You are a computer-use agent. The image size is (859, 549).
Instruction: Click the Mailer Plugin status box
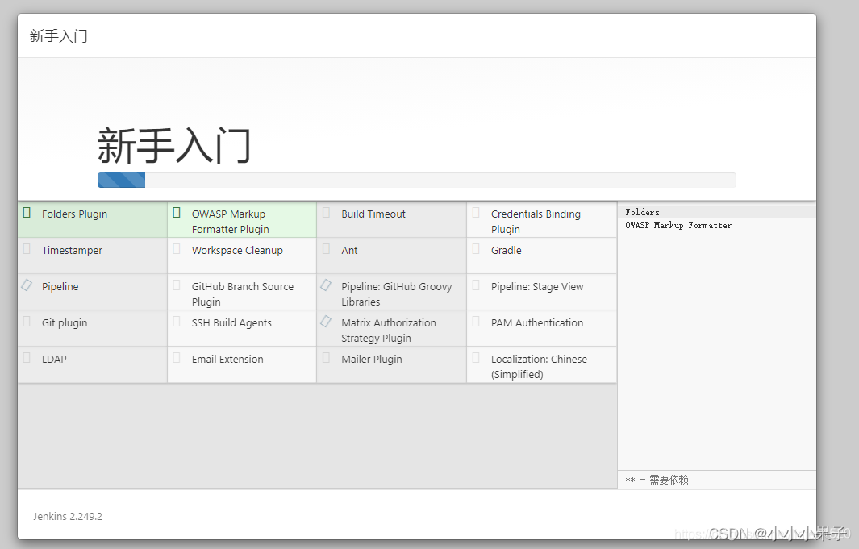(326, 358)
